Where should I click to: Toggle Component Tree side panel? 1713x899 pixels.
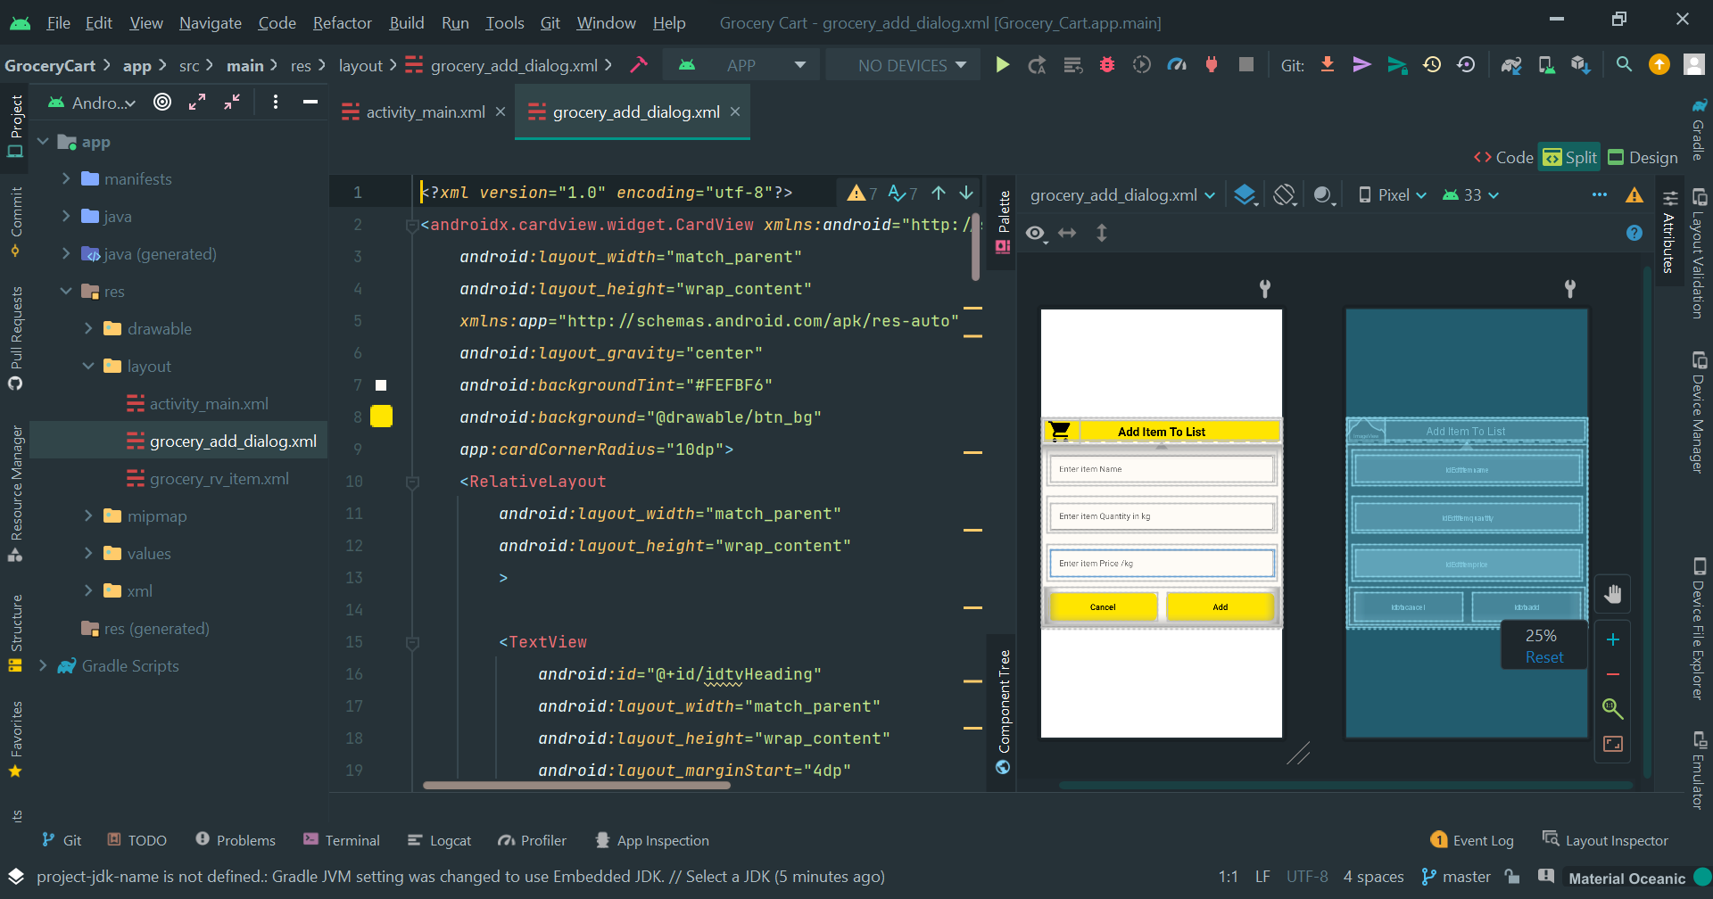(1003, 712)
